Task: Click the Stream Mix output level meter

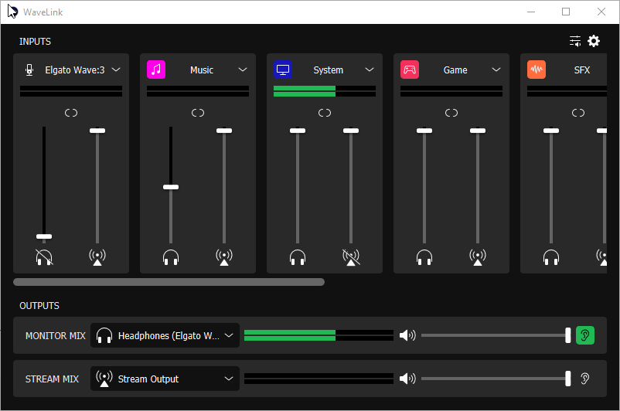Action: (319, 379)
